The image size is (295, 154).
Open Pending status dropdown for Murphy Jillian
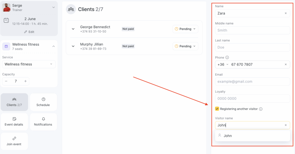click(185, 46)
